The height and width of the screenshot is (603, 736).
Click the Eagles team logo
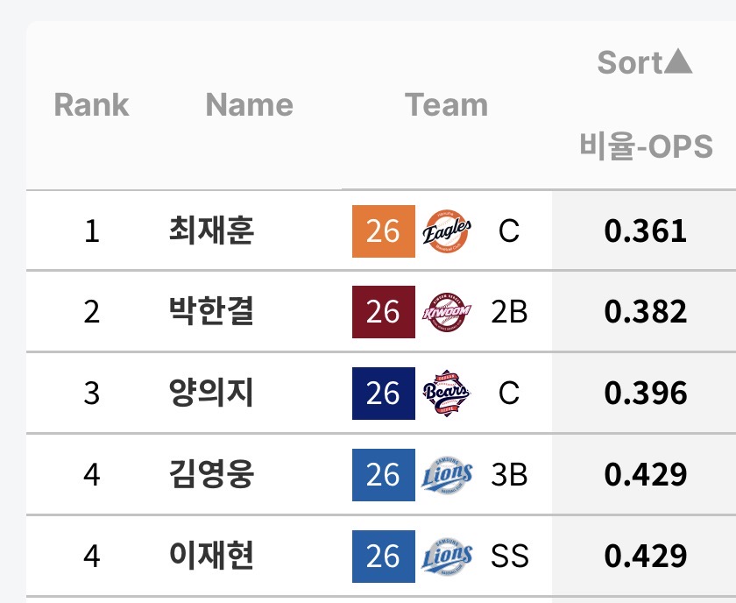pos(447,231)
